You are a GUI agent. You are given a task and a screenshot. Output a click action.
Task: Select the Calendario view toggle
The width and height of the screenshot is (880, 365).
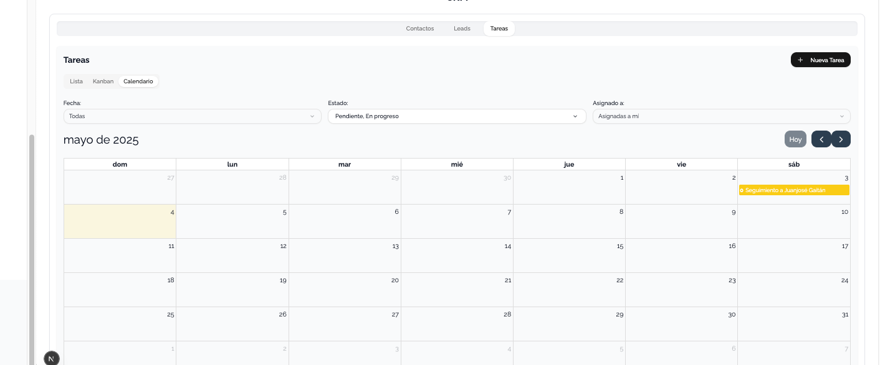138,81
